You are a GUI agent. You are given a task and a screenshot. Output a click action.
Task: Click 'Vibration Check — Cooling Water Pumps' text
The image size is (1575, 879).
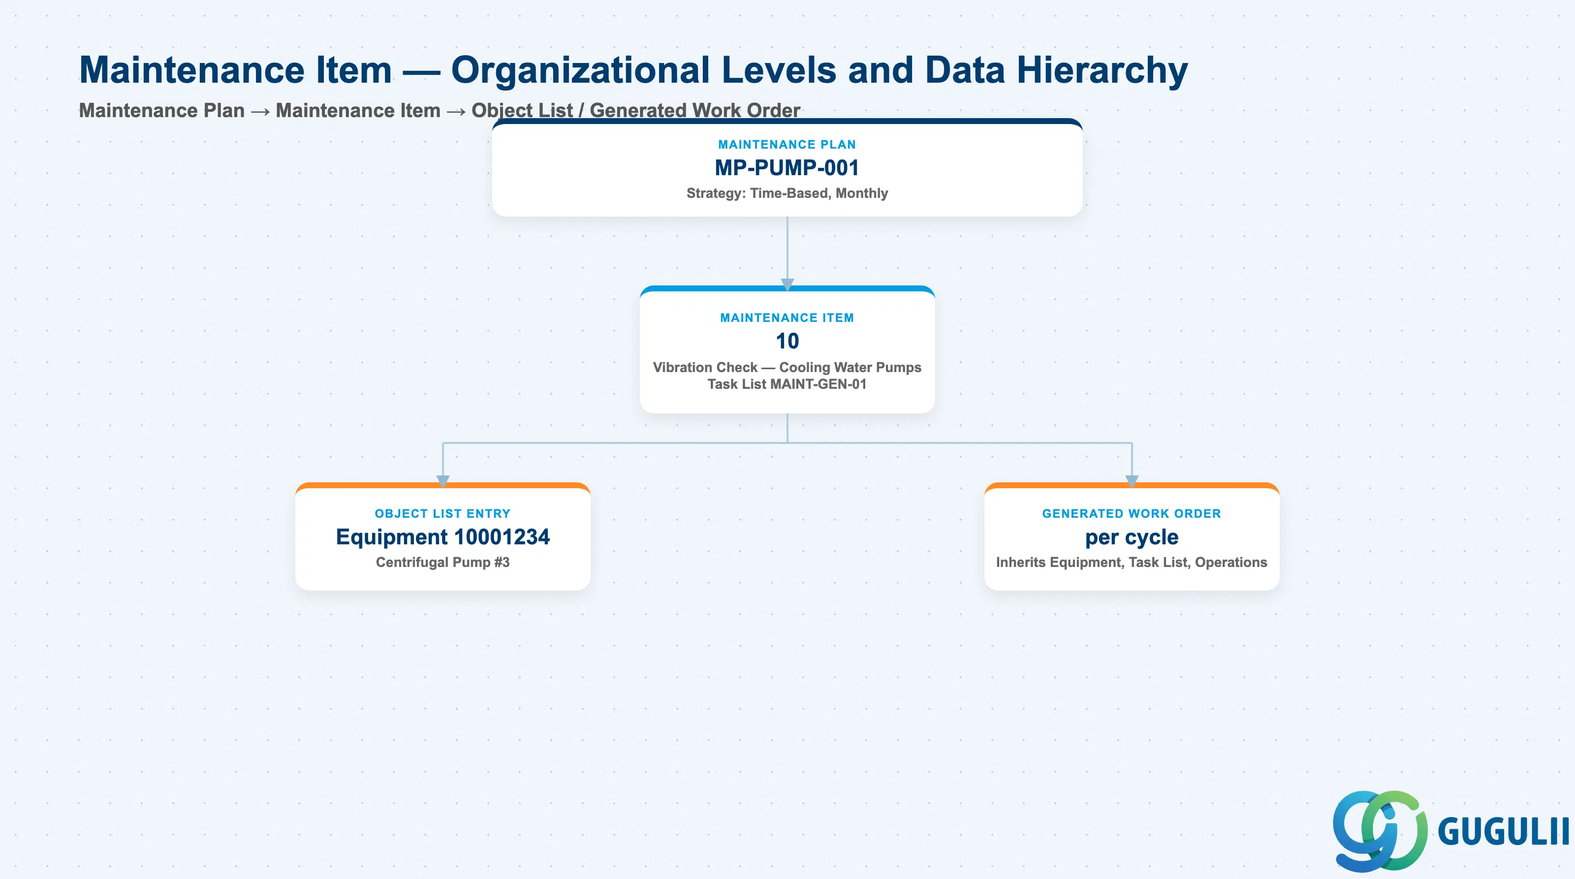pyautogui.click(x=787, y=367)
